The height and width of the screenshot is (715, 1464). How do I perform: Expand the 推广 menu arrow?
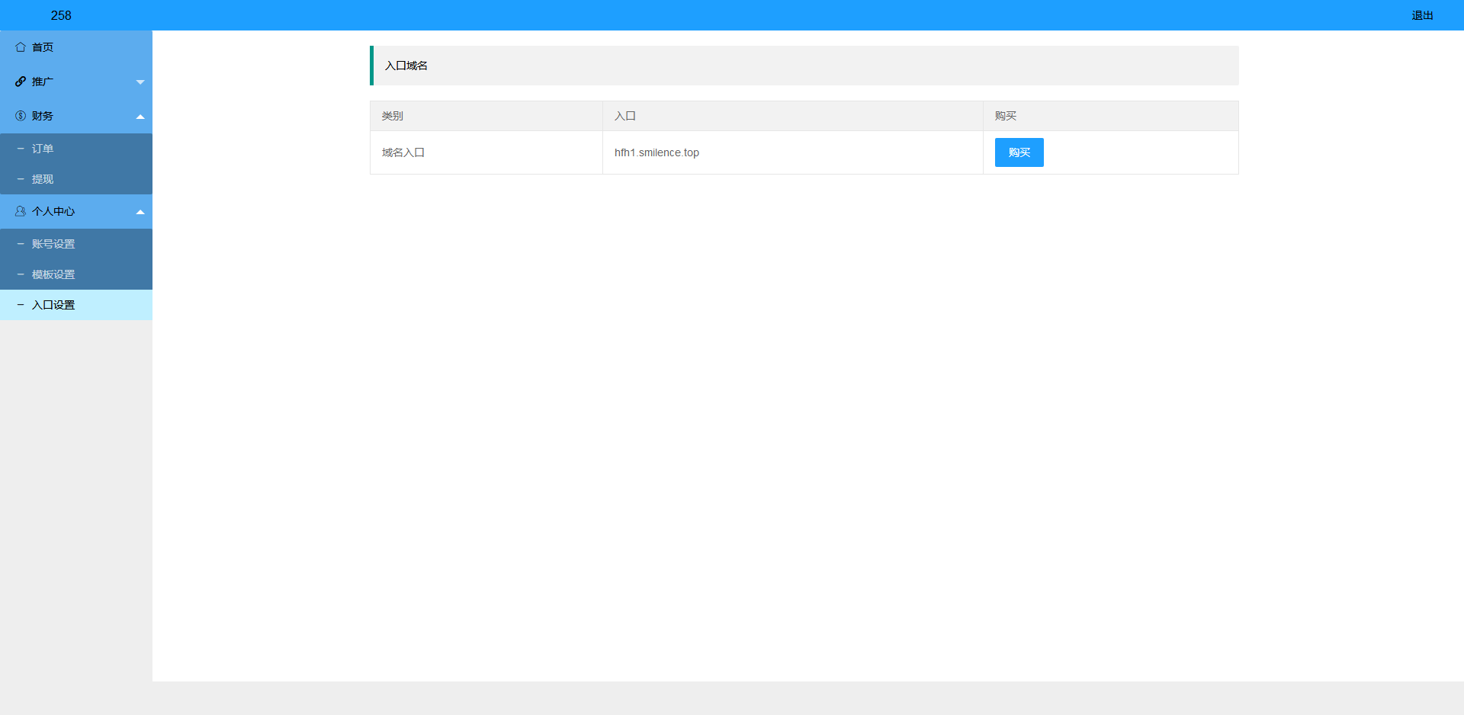[x=140, y=82]
